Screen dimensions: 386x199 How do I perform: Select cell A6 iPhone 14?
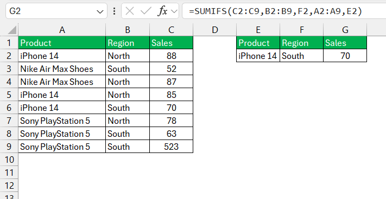[x=62, y=108]
